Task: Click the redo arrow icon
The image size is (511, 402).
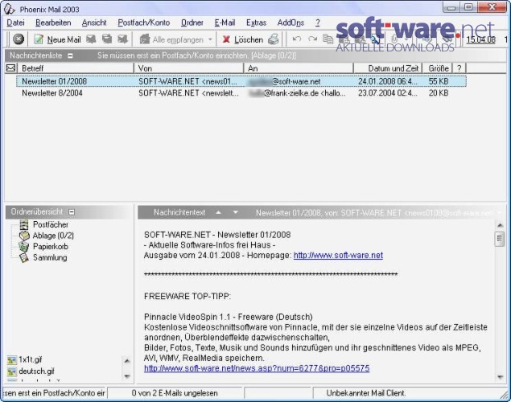Action: click(x=312, y=39)
